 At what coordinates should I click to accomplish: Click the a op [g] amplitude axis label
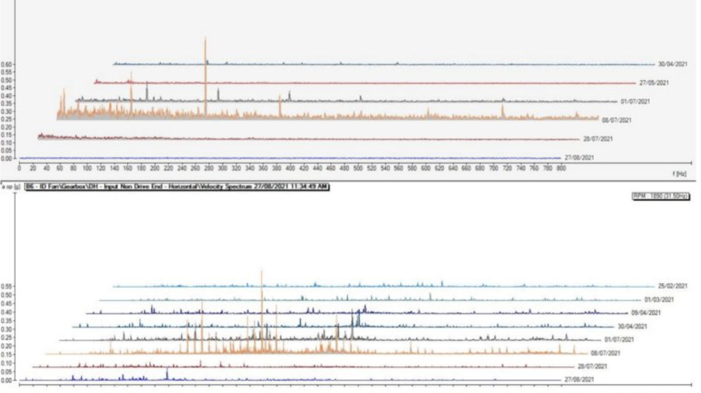(x=11, y=187)
